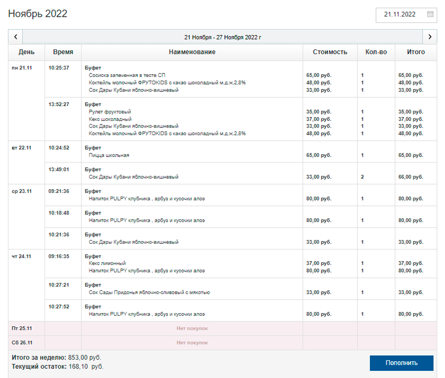Click item Кекс лимонный
This screenshot has height=378, width=445.
pos(107,263)
